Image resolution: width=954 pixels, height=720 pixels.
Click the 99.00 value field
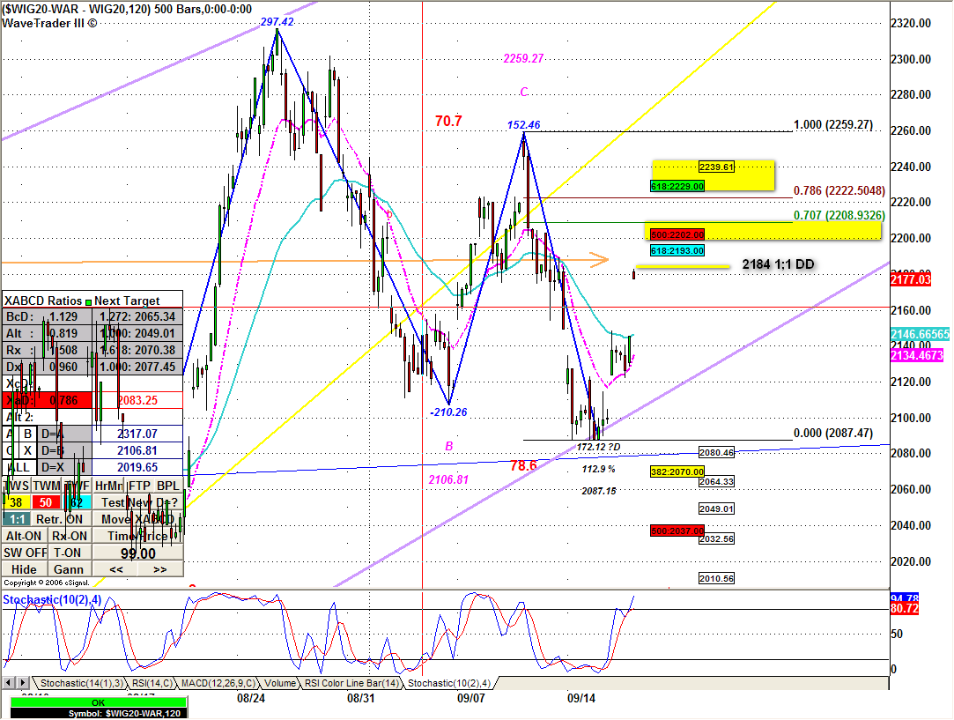click(138, 553)
